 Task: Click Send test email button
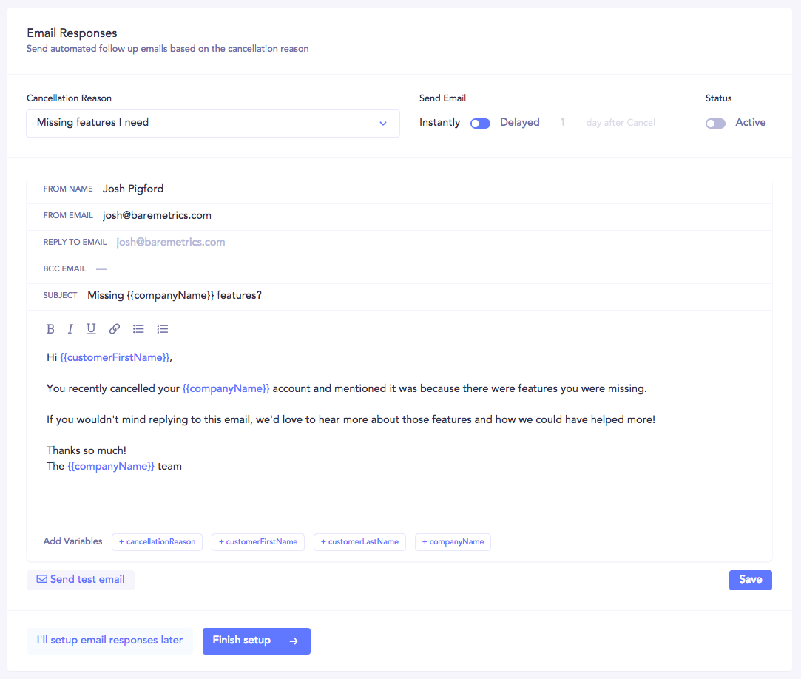click(81, 580)
